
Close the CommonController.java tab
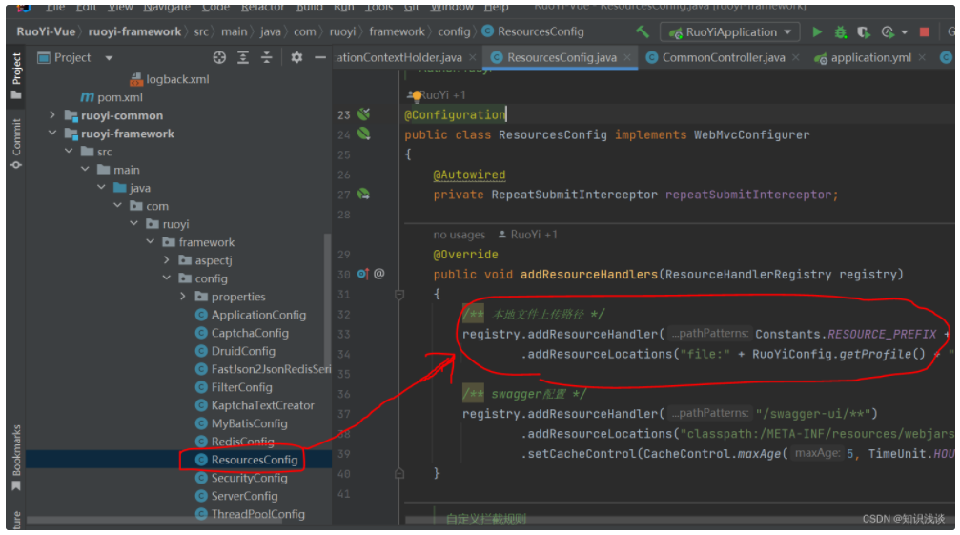795,57
